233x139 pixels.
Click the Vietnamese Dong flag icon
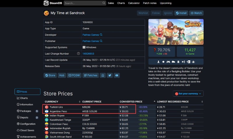click(x=47, y=133)
